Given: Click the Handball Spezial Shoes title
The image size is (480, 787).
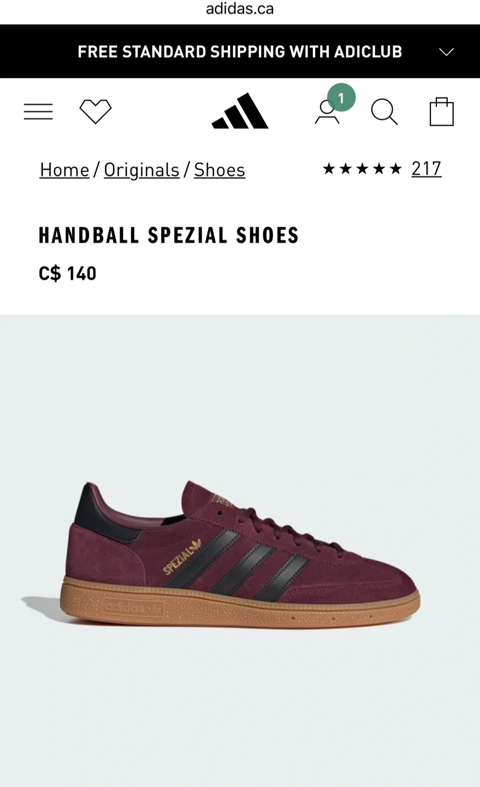Looking at the screenshot, I should pyautogui.click(x=169, y=236).
